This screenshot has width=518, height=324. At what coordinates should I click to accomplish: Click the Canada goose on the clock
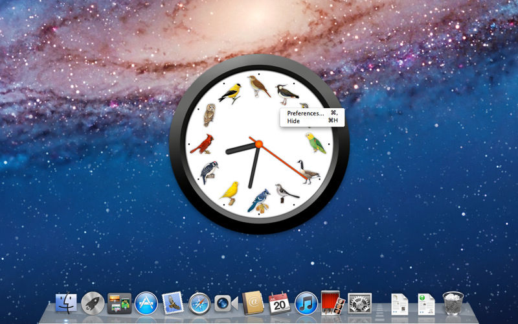click(308, 172)
